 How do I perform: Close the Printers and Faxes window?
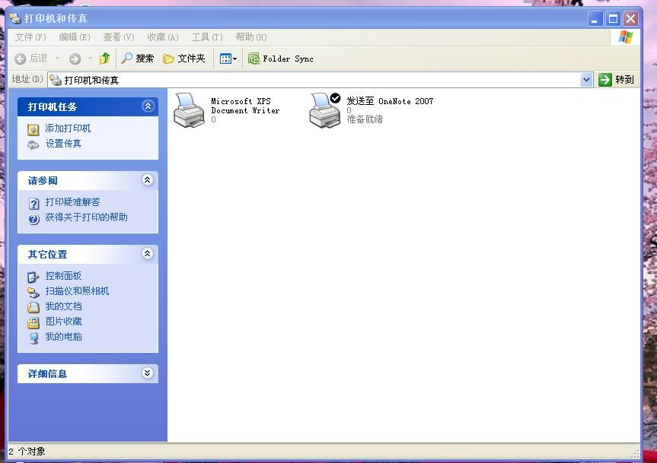pos(630,18)
